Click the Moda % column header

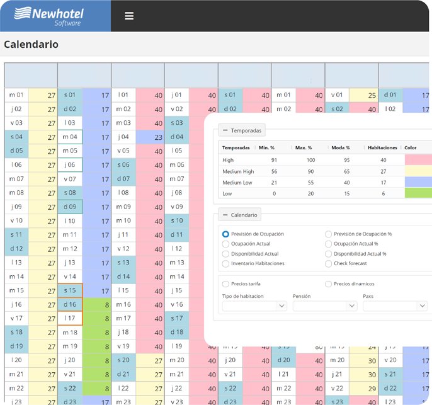341,147
